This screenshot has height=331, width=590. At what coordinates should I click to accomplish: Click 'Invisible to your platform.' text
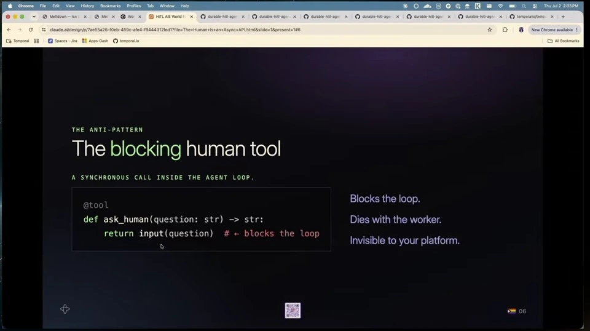click(405, 240)
